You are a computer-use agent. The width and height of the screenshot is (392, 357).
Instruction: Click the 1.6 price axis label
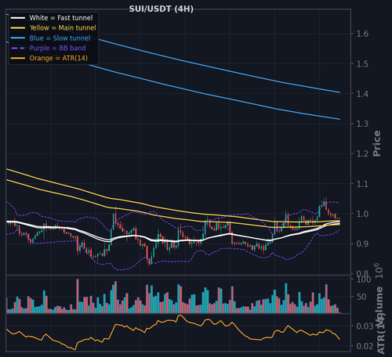click(362, 34)
